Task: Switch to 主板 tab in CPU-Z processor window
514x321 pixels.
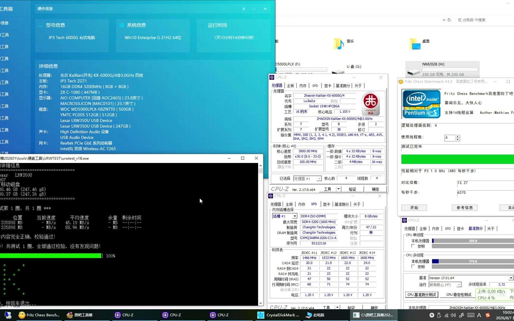Action: (x=290, y=86)
